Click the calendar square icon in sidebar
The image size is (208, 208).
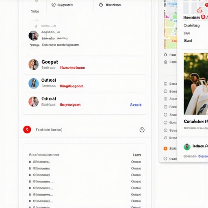click(x=165, y=91)
